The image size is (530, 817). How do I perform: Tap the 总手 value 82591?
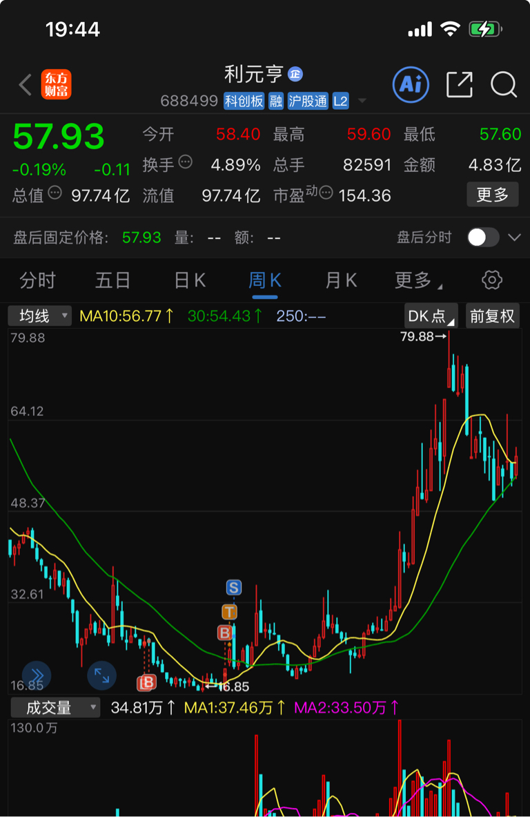coord(367,164)
